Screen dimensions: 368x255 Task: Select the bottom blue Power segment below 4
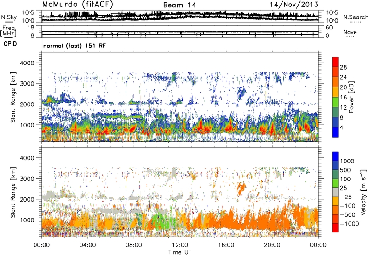click(x=335, y=132)
